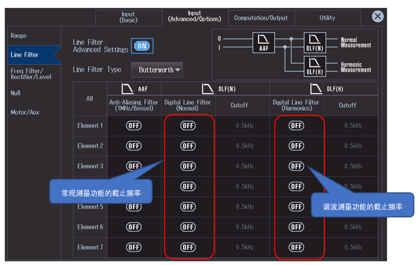Enable Element 2 Digital Line Filter (Normal)

(188, 146)
